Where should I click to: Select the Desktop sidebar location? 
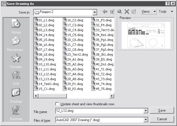pos(16,96)
